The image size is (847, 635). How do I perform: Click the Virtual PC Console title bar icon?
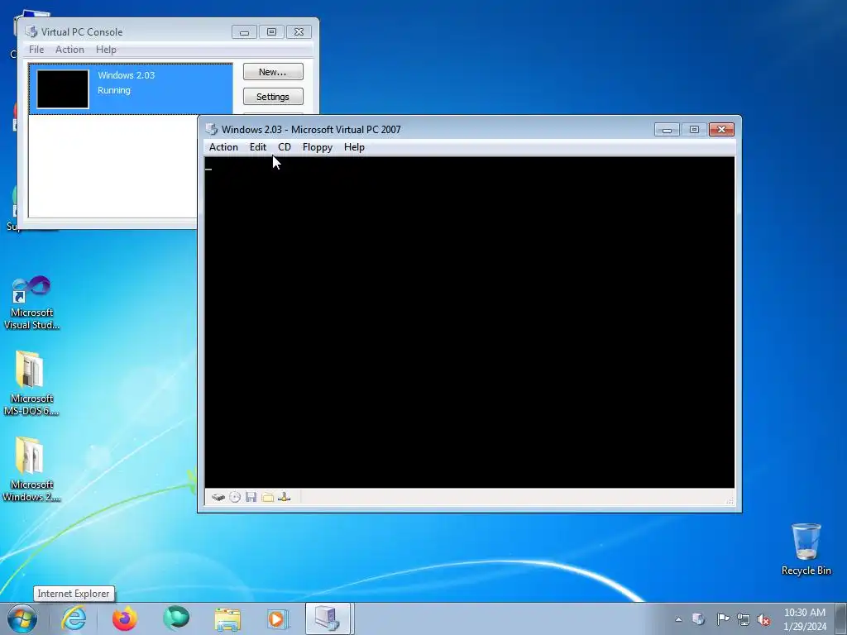(x=32, y=32)
